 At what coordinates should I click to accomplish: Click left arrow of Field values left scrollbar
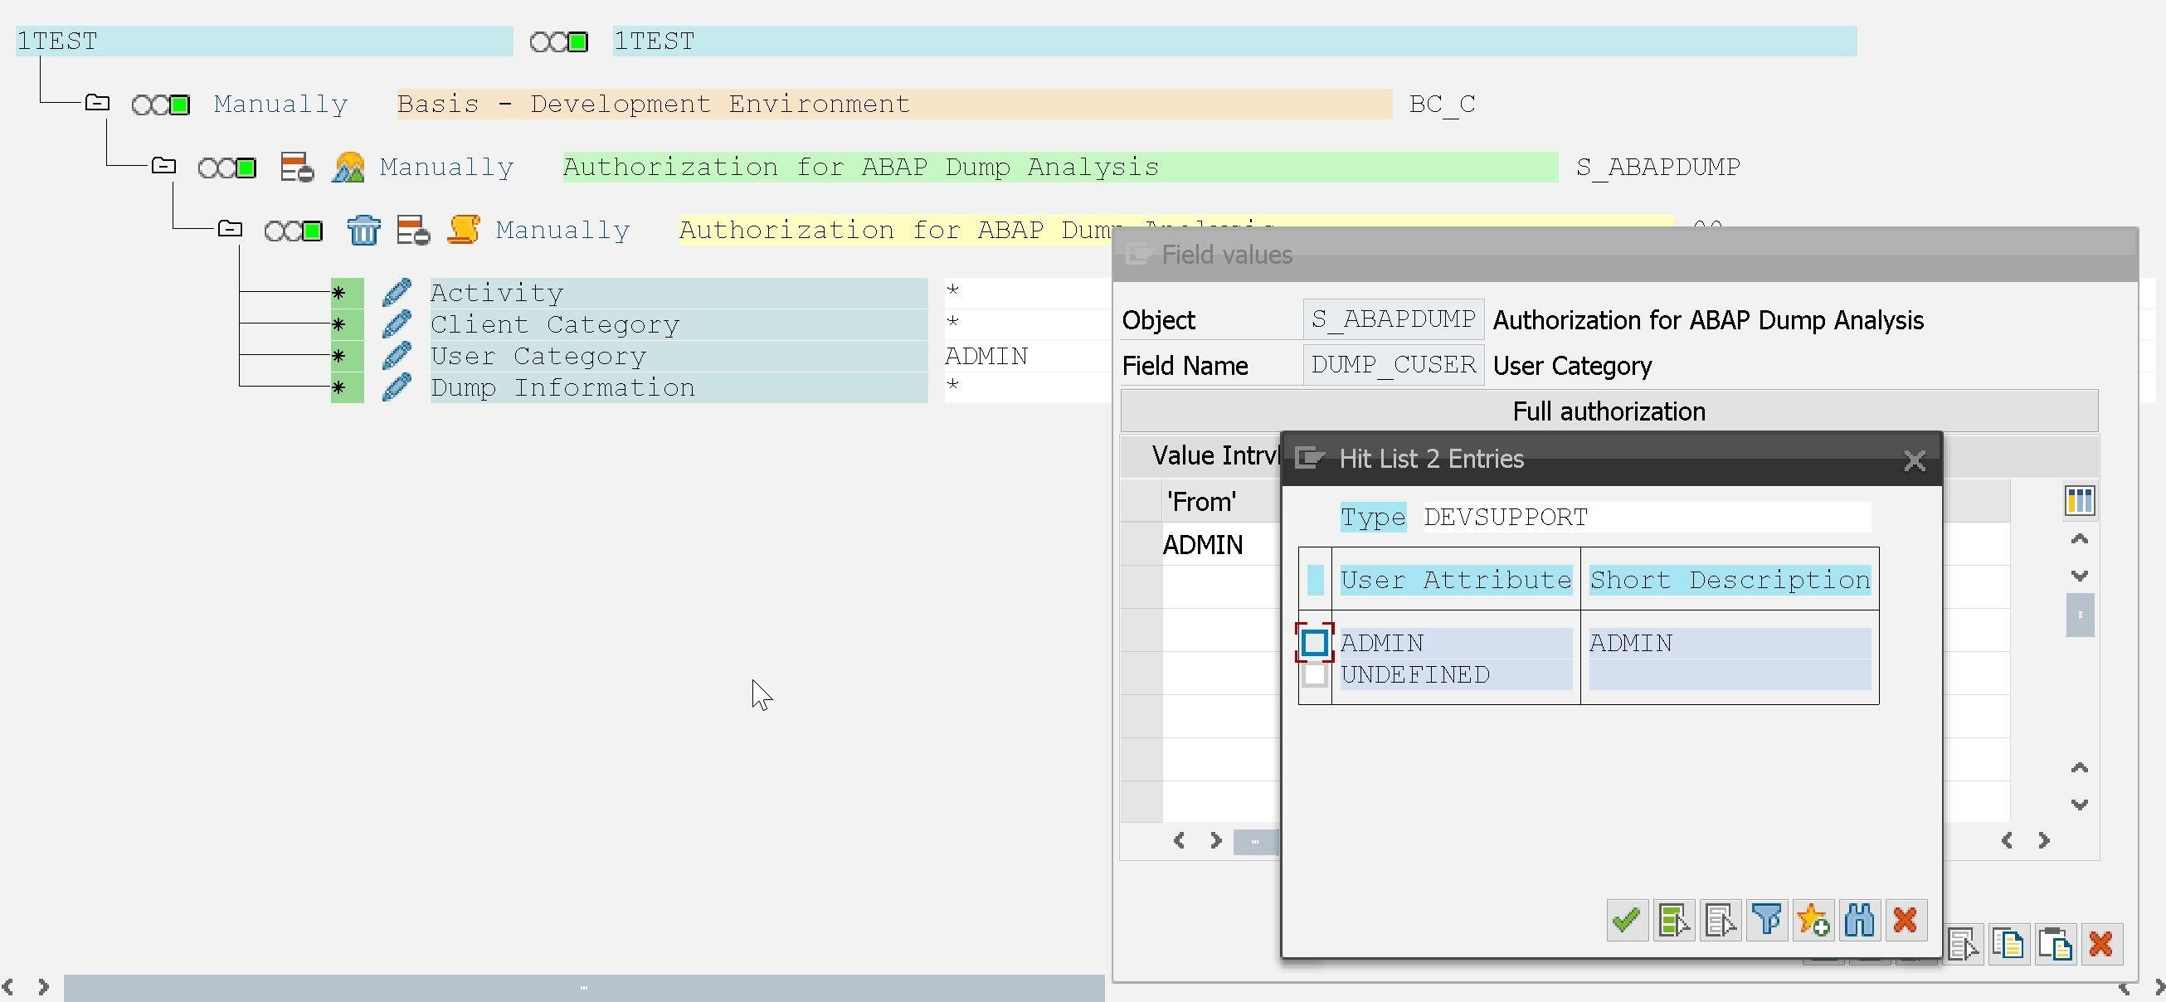(x=1179, y=840)
